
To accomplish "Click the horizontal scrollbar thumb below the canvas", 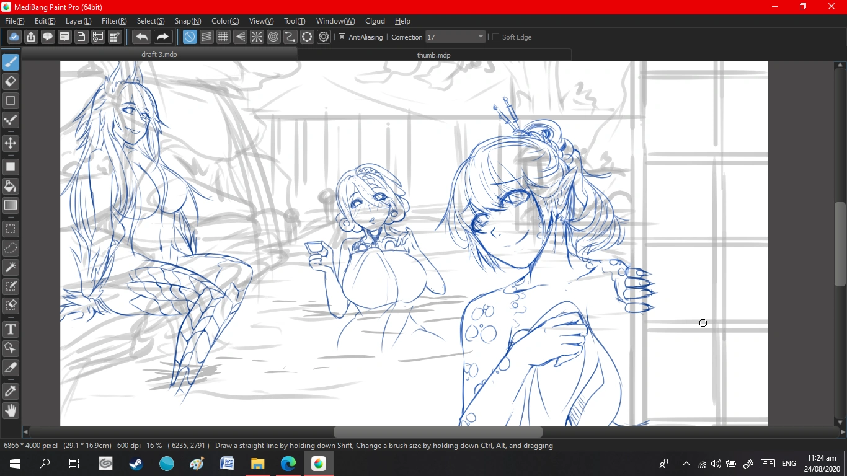I will point(438,432).
